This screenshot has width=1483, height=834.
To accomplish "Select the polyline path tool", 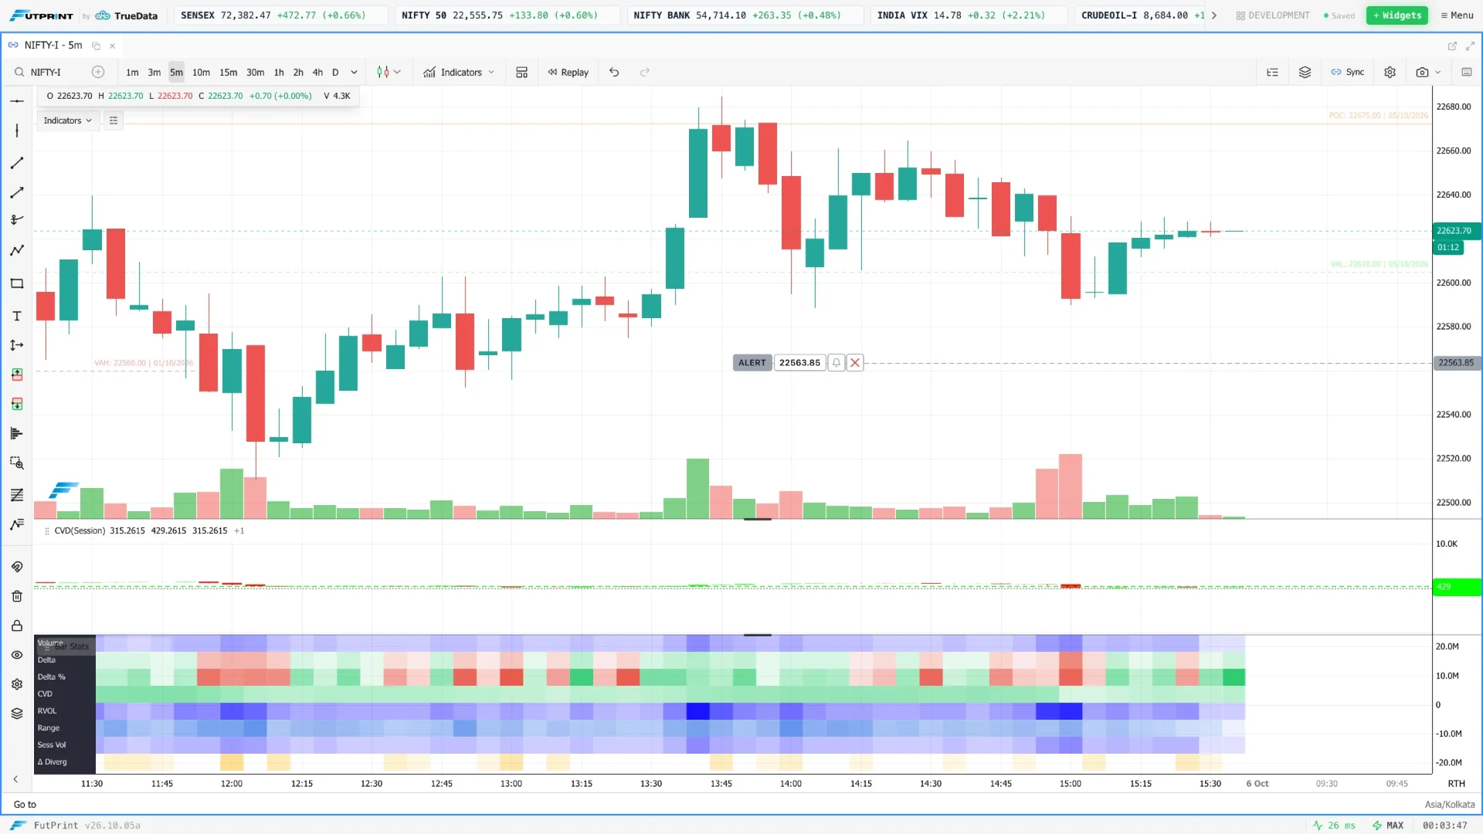I will (x=17, y=250).
